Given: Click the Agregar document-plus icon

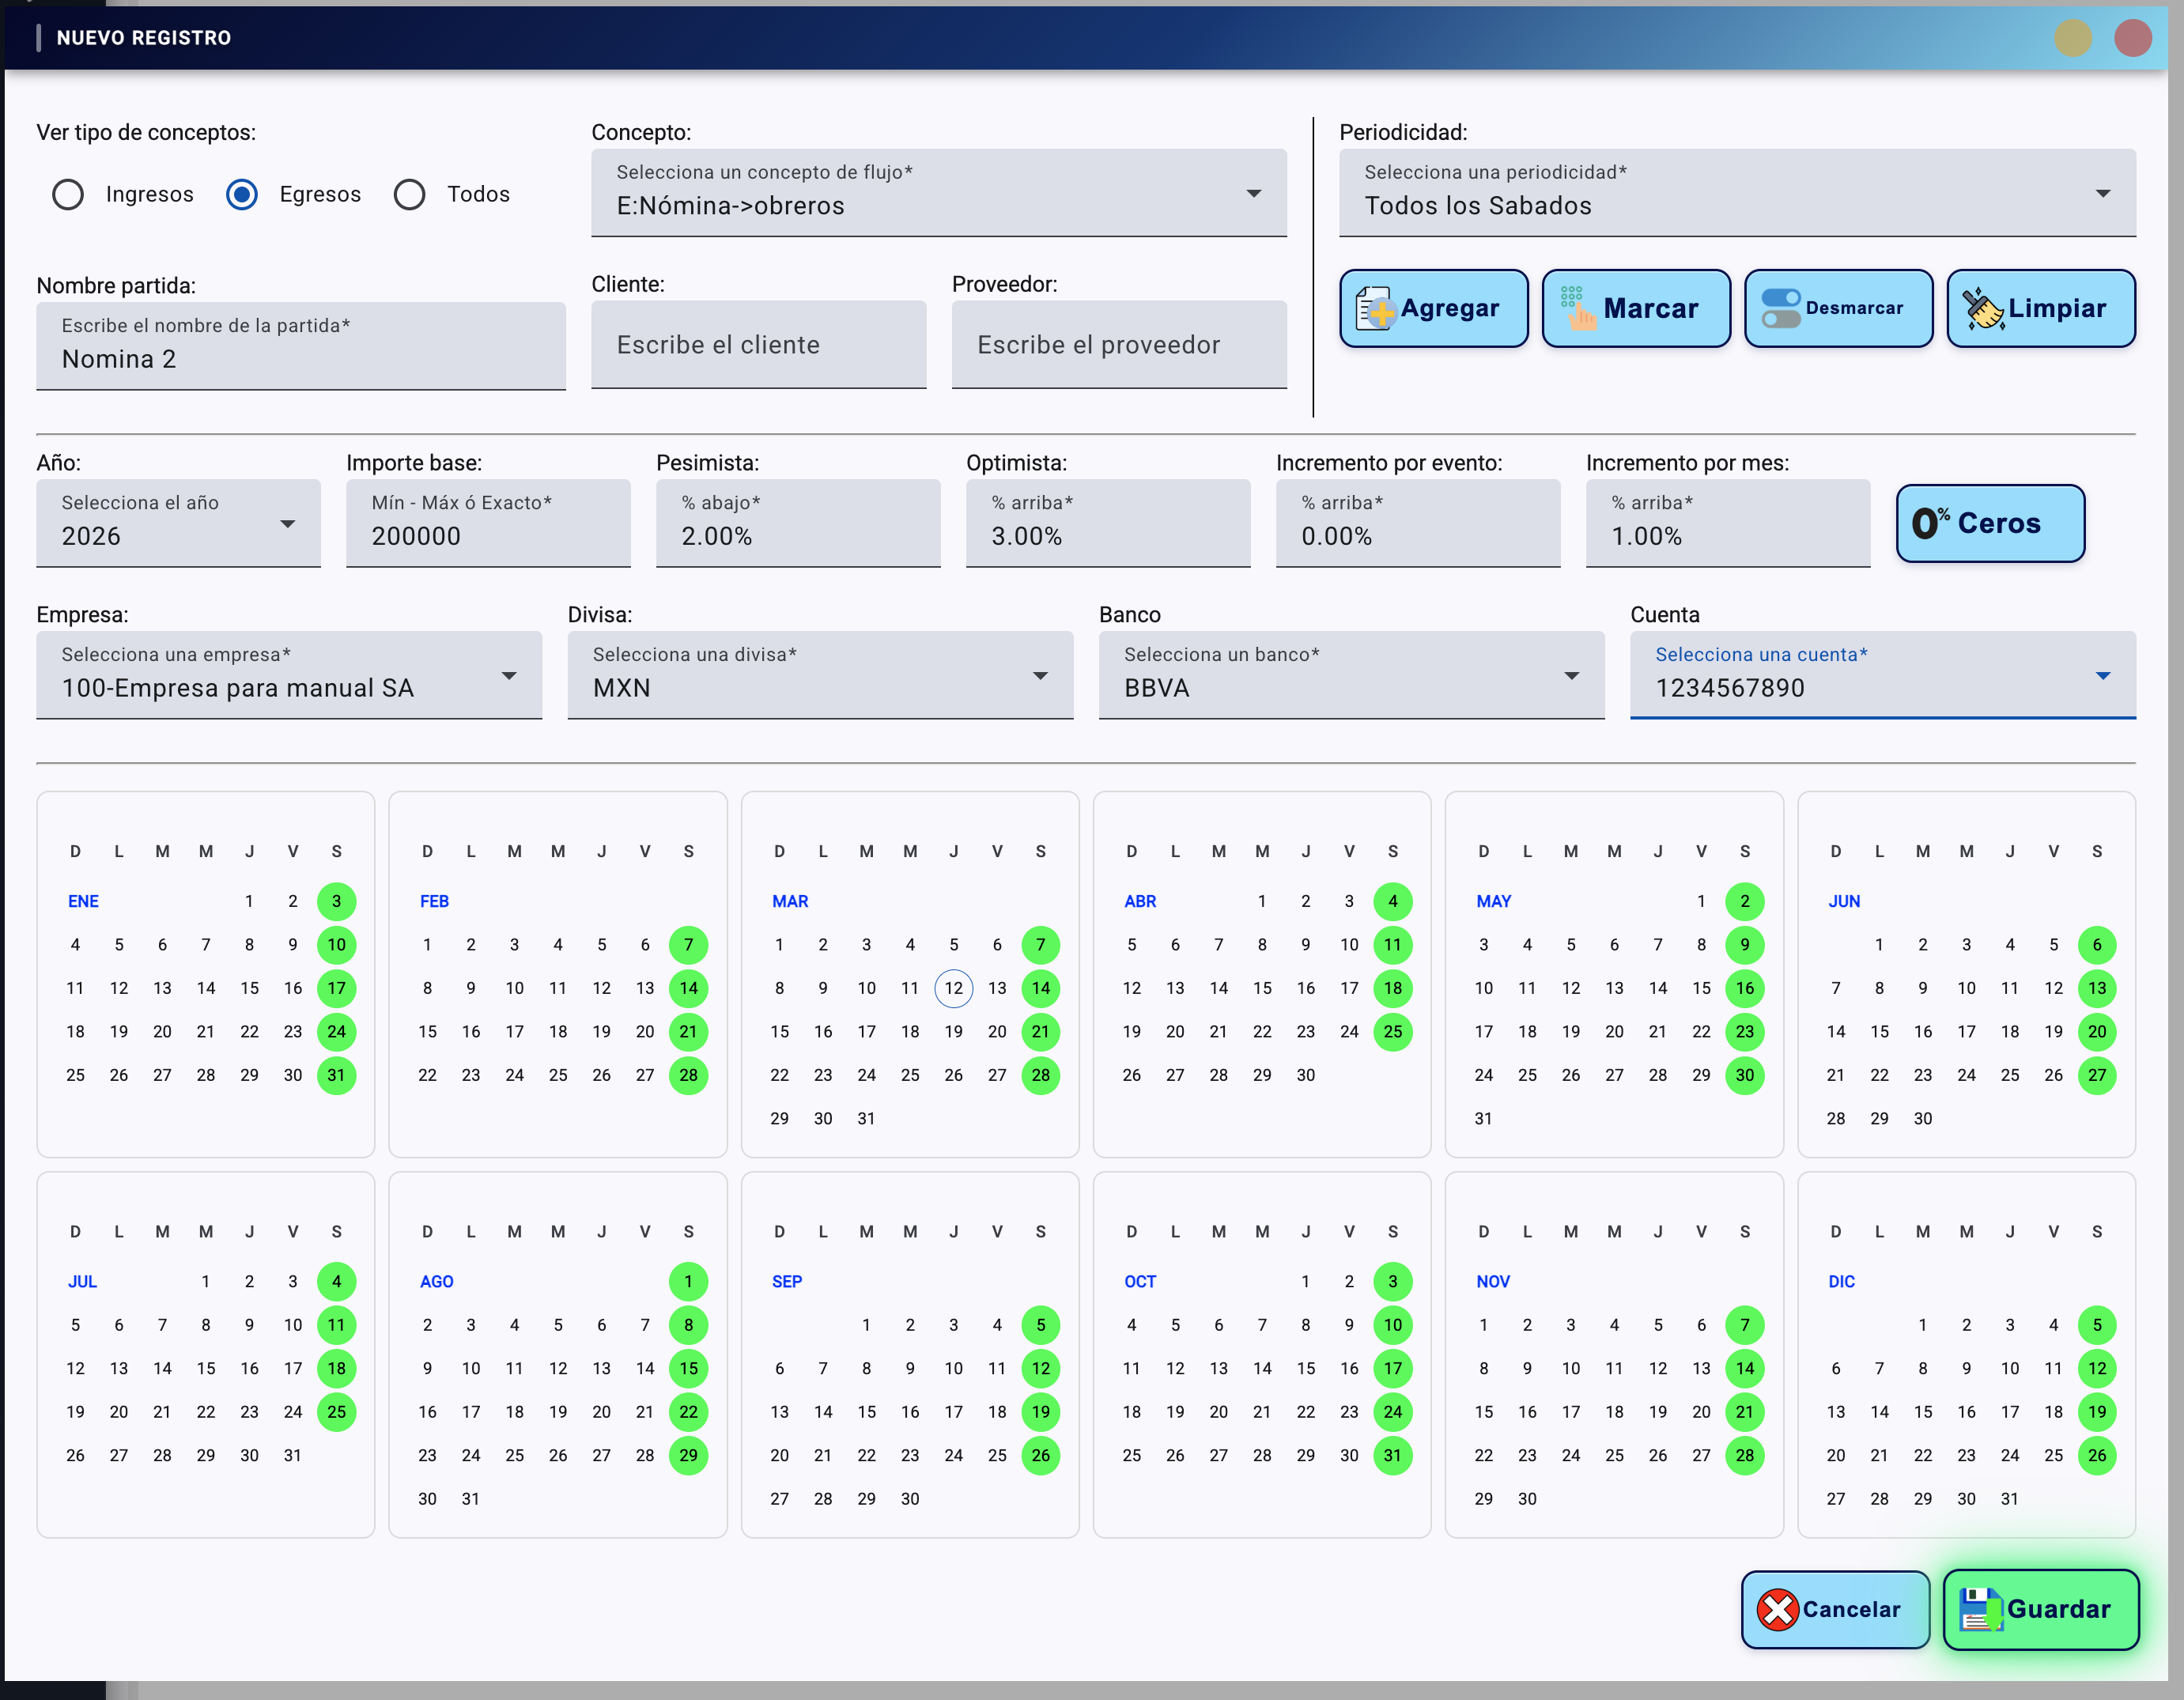Looking at the screenshot, I should click(x=1375, y=309).
